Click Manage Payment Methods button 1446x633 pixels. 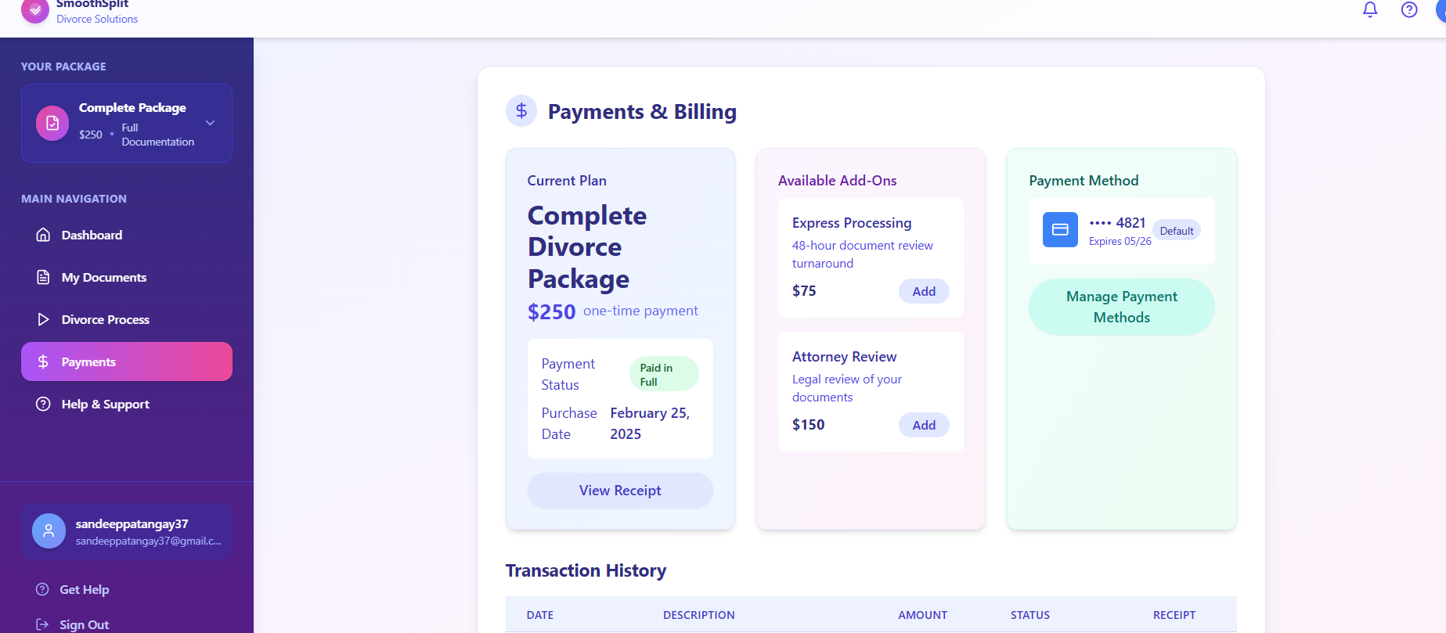coord(1121,307)
